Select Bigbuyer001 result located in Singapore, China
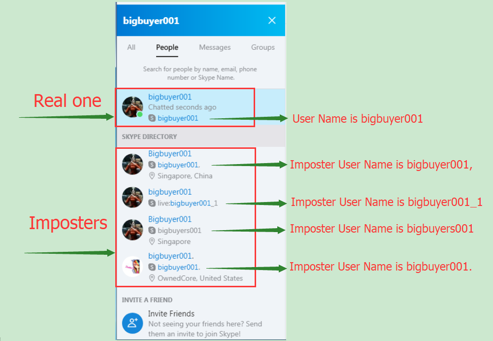The height and width of the screenshot is (341, 493). pos(170,154)
